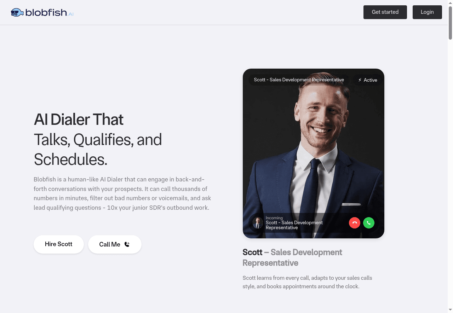
Task: Click the scrollbar up arrow
Action: click(x=450, y=3)
